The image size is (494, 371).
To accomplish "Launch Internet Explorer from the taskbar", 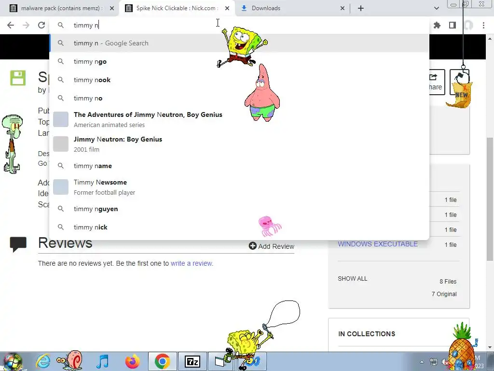I will point(43,361).
